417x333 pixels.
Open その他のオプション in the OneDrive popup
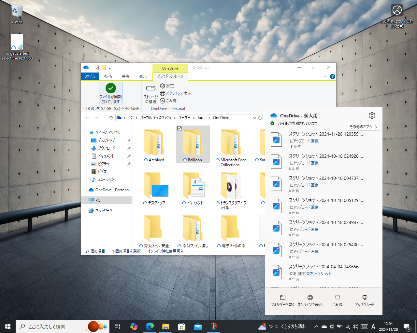(x=363, y=126)
